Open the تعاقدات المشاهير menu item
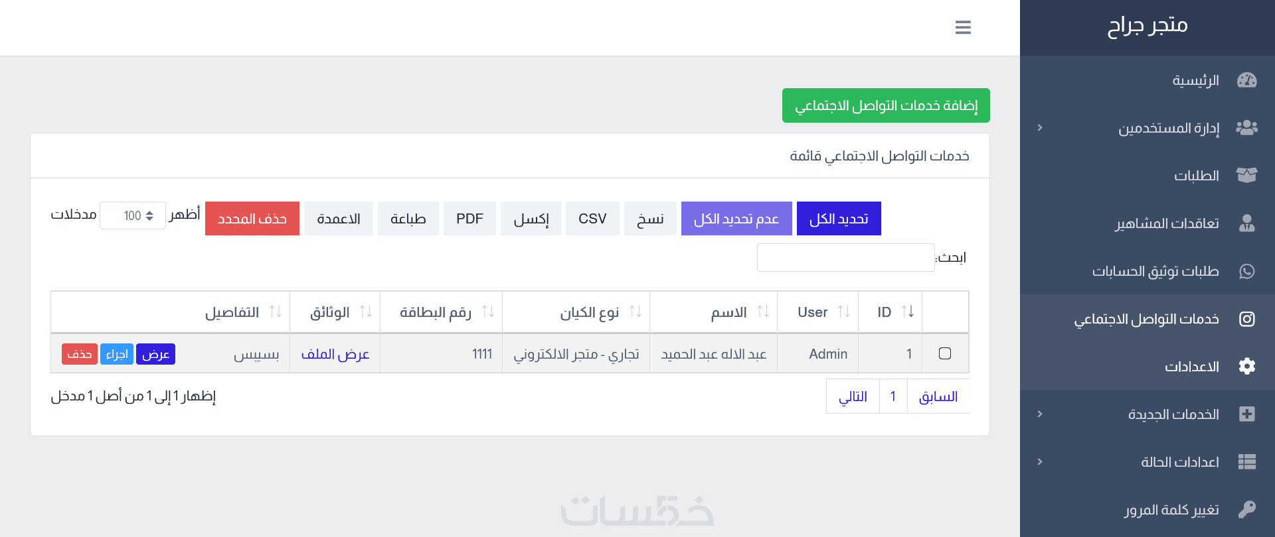Screen dimensions: 1275x537 [1167, 223]
